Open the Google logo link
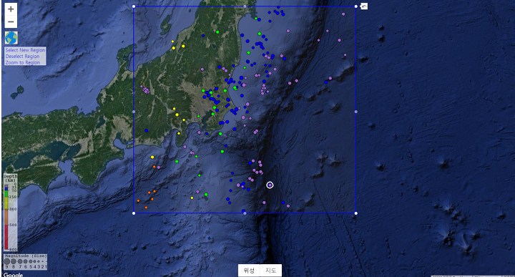The image size is (515, 277). click(13, 274)
